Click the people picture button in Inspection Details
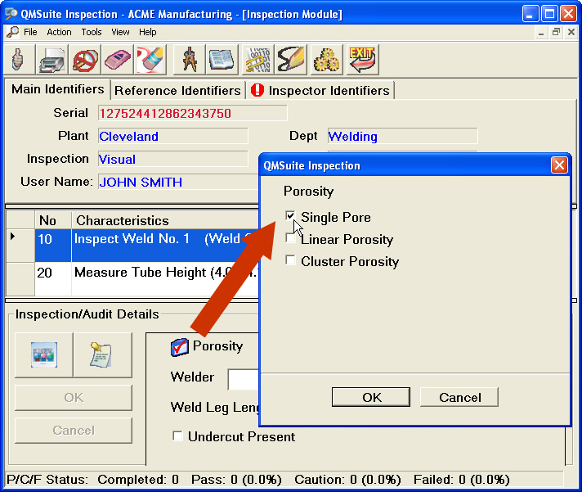 (x=43, y=354)
